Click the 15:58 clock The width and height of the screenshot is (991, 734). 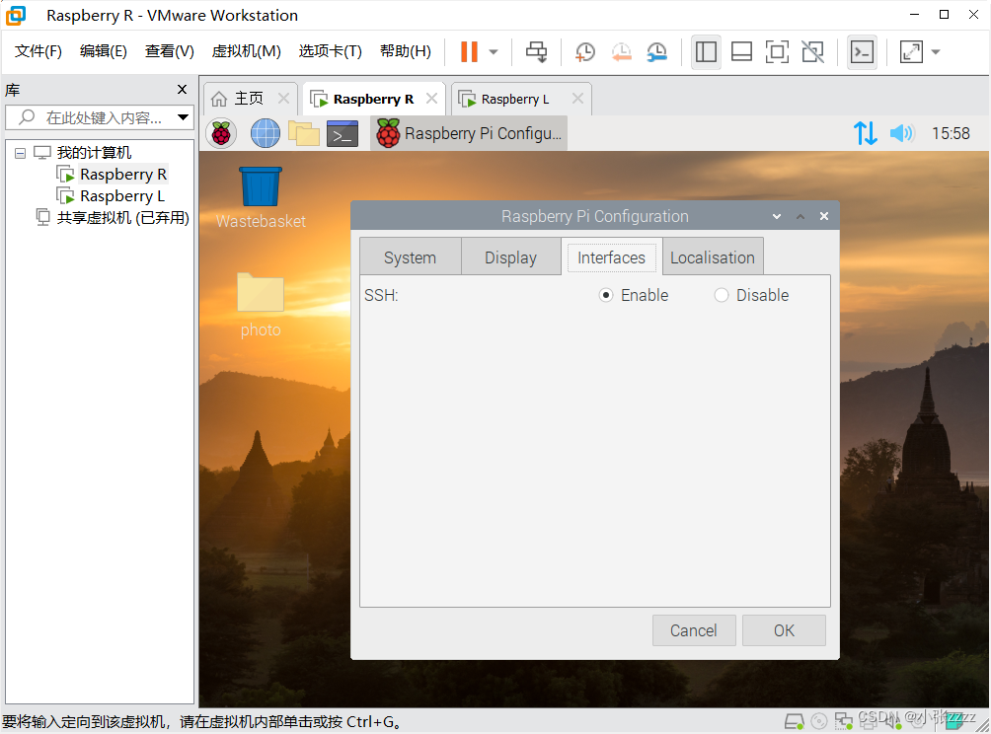point(951,133)
